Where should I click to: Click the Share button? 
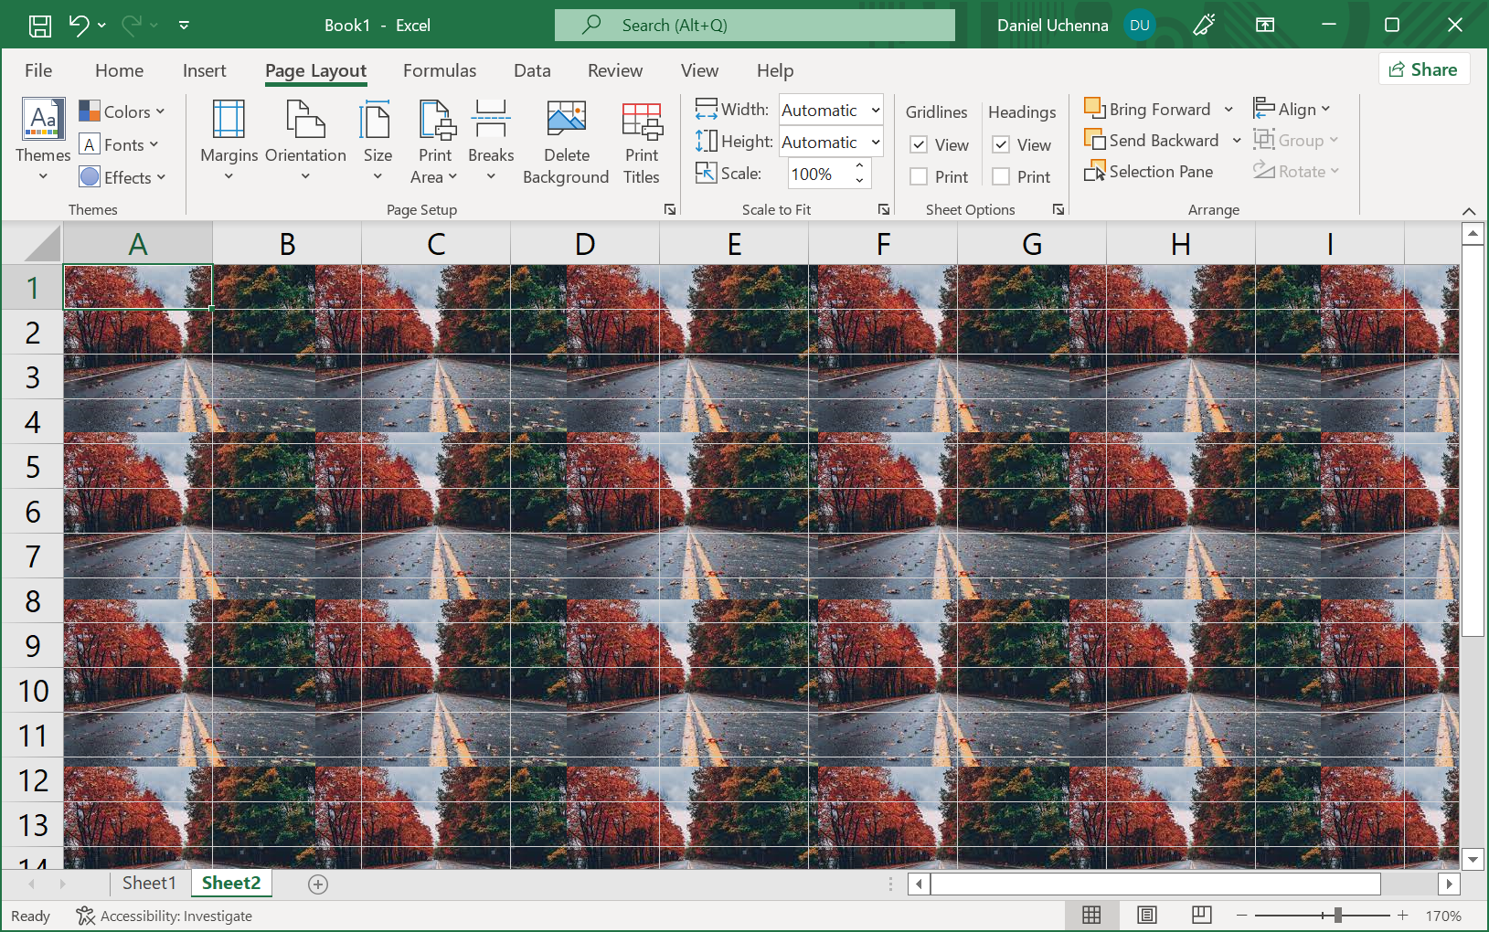click(1423, 69)
